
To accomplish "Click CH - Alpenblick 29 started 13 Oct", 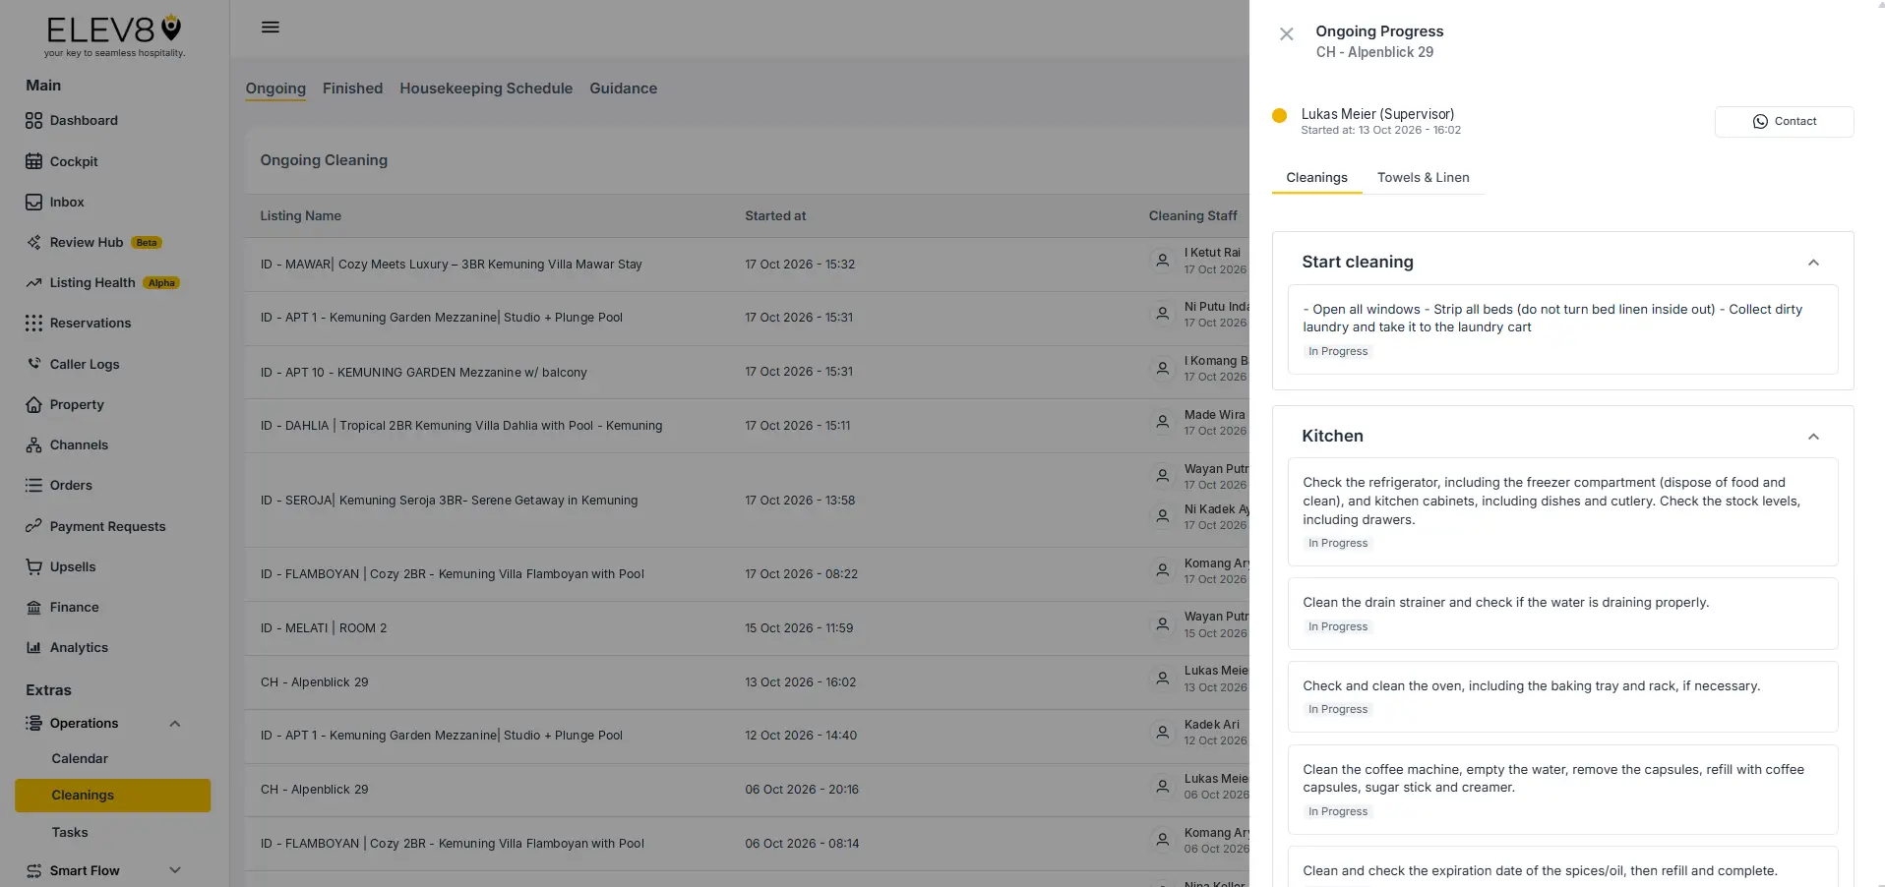I will [x=747, y=682].
